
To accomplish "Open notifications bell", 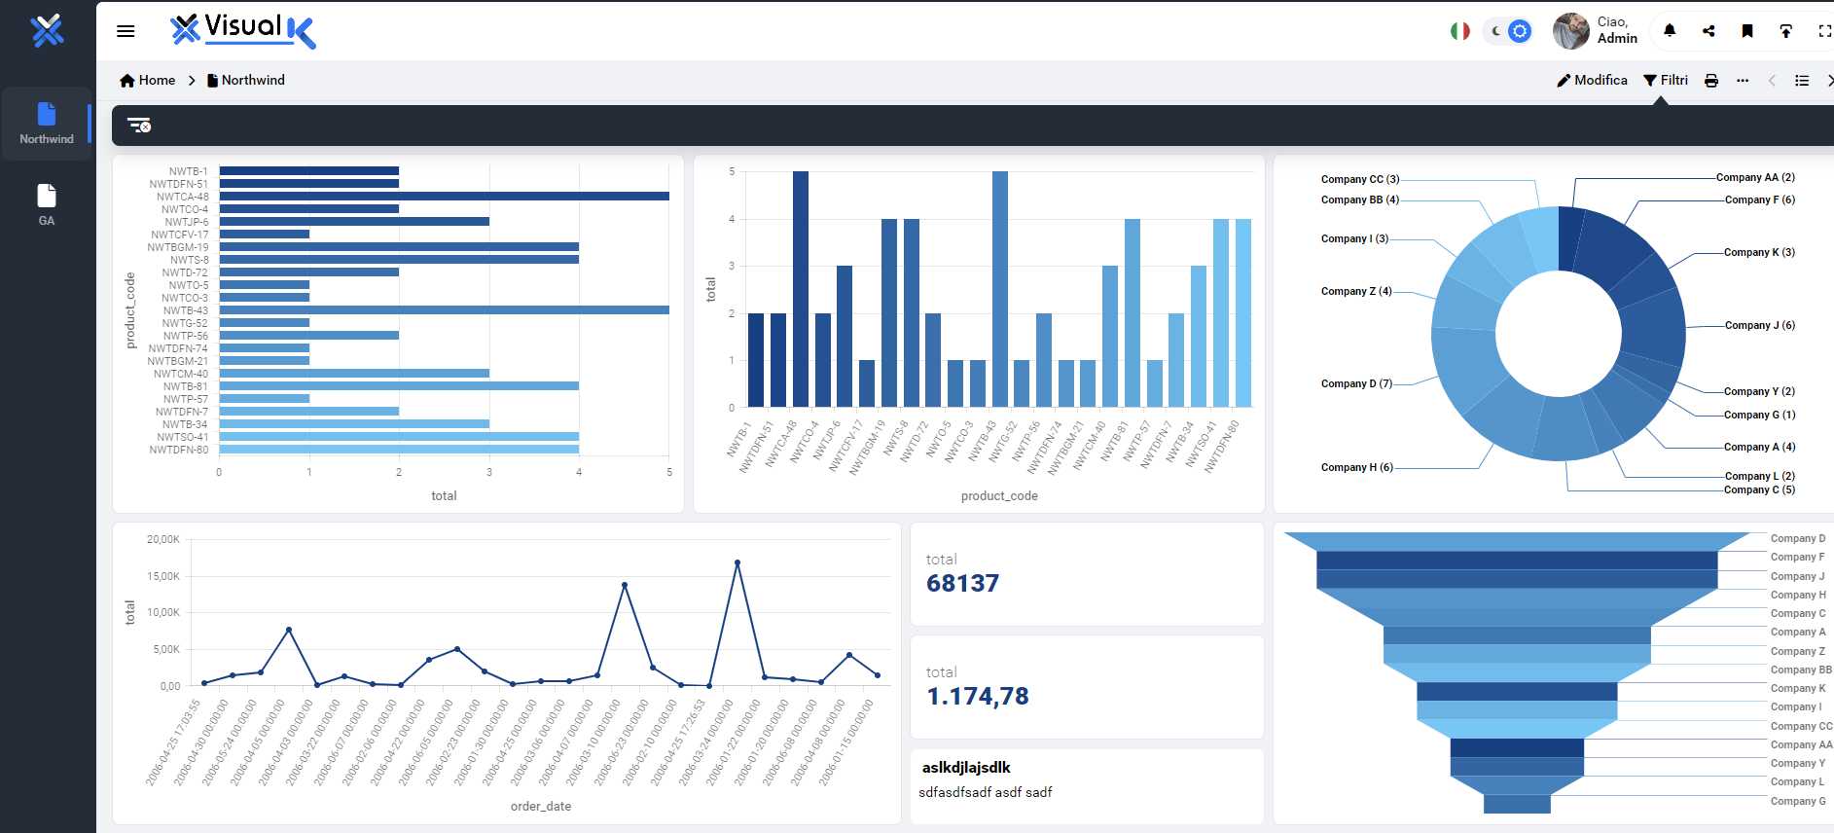I will [x=1670, y=31].
